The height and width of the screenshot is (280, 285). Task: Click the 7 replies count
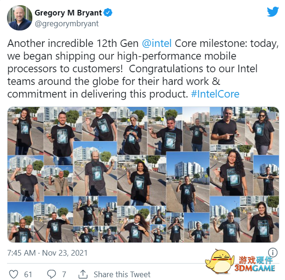click(64, 274)
